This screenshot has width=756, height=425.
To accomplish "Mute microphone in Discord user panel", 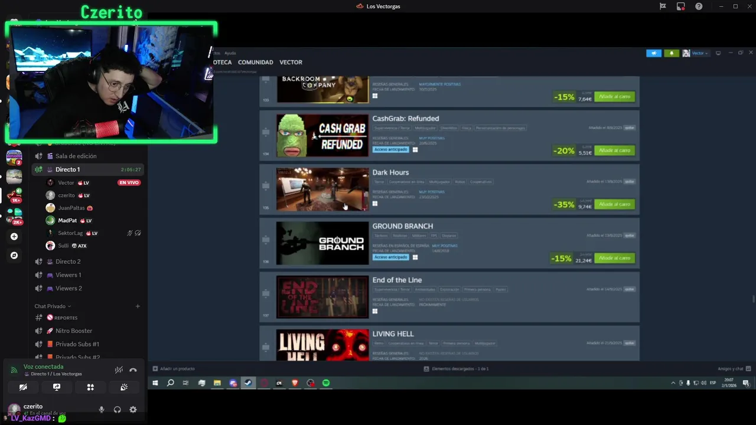I will pos(102,410).
